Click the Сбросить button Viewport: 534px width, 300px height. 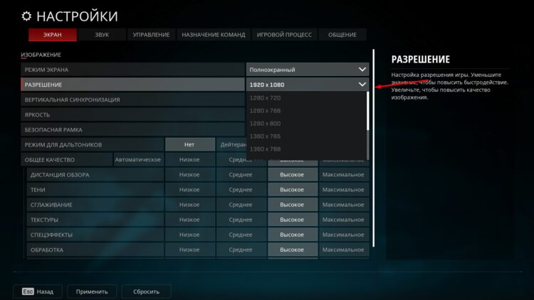[x=146, y=291]
